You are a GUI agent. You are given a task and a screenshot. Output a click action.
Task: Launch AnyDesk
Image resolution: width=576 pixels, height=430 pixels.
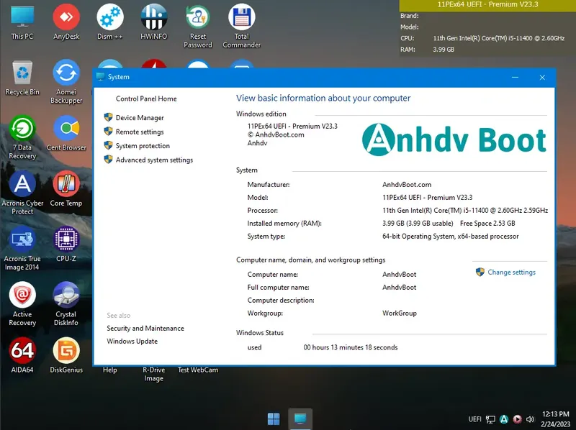(x=66, y=18)
